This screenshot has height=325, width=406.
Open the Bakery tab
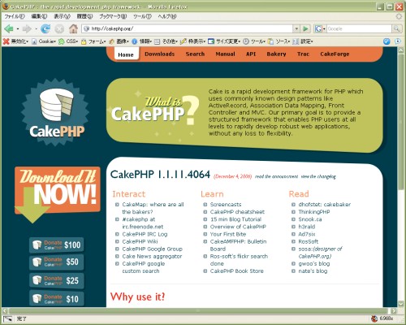pos(276,54)
